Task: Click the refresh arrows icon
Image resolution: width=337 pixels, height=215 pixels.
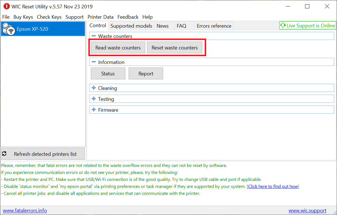Action: [x=4, y=154]
